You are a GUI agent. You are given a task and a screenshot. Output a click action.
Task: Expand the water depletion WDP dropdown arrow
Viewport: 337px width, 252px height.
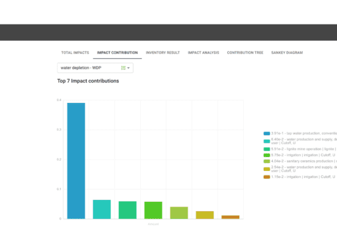click(128, 68)
